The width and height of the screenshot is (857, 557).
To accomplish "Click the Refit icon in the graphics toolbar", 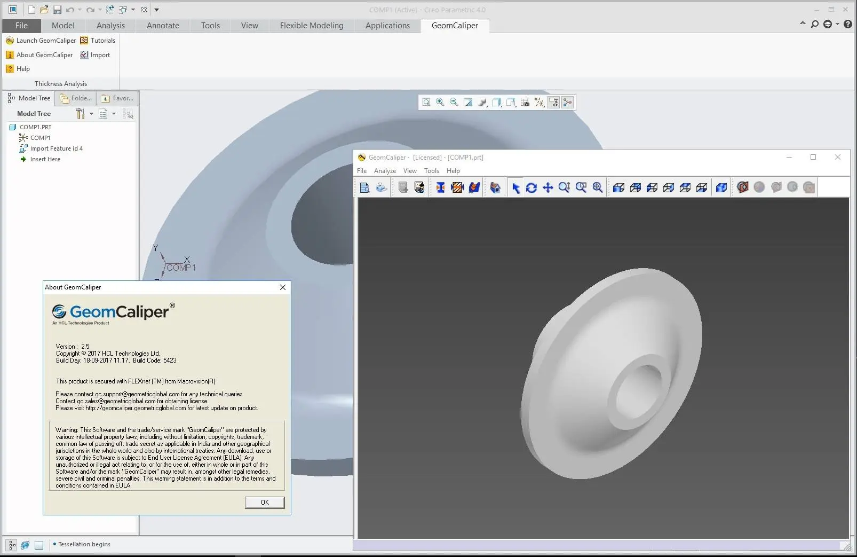I will 426,103.
